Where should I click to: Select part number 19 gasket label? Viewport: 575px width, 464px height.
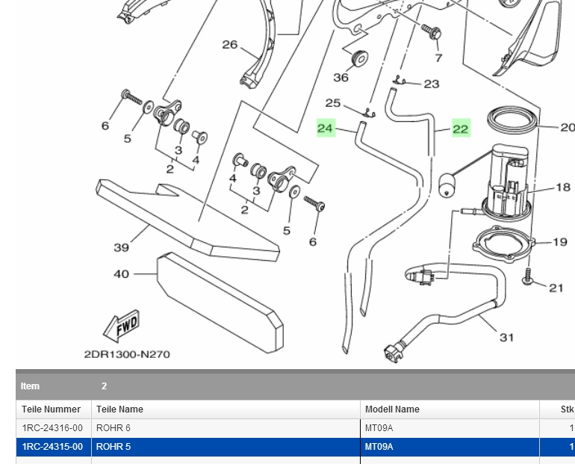click(x=560, y=242)
